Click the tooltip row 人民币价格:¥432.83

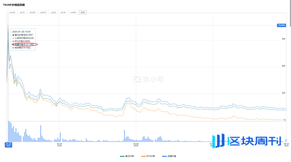pos(23,38)
